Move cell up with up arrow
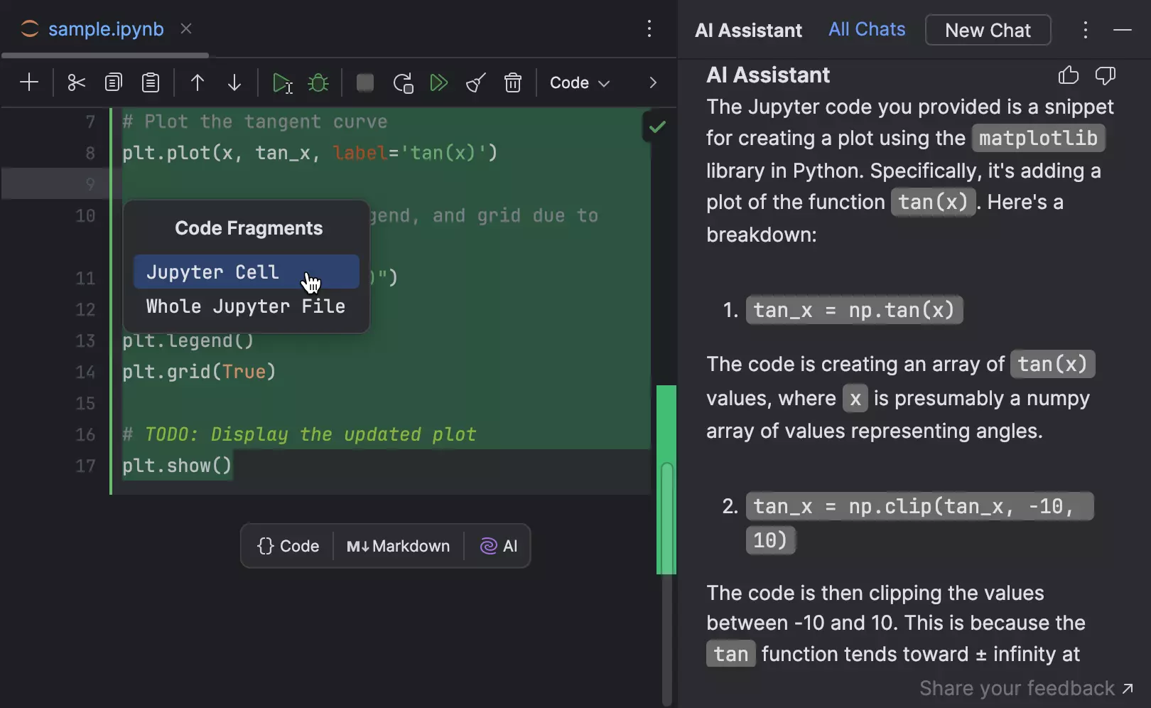1151x708 pixels. tap(198, 82)
